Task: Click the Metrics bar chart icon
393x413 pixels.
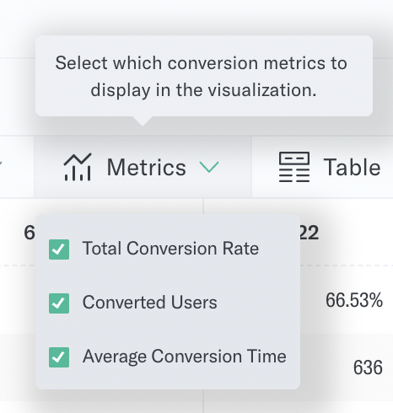Action: (x=78, y=167)
